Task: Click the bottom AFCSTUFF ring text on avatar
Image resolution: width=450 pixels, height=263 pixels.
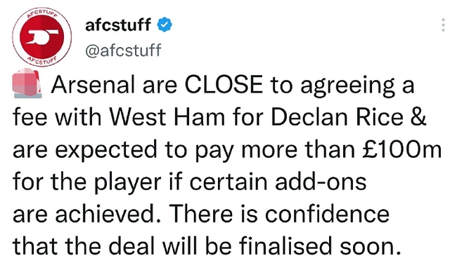Action: pos(42,61)
